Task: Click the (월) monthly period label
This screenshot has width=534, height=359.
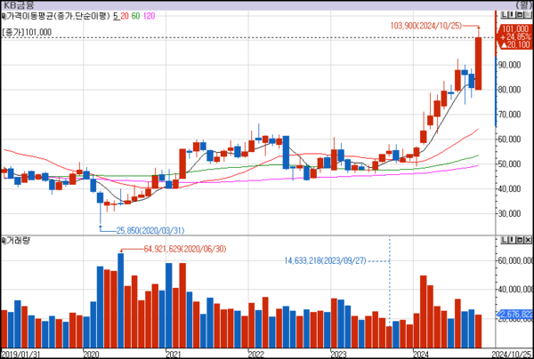Action: click(x=524, y=5)
